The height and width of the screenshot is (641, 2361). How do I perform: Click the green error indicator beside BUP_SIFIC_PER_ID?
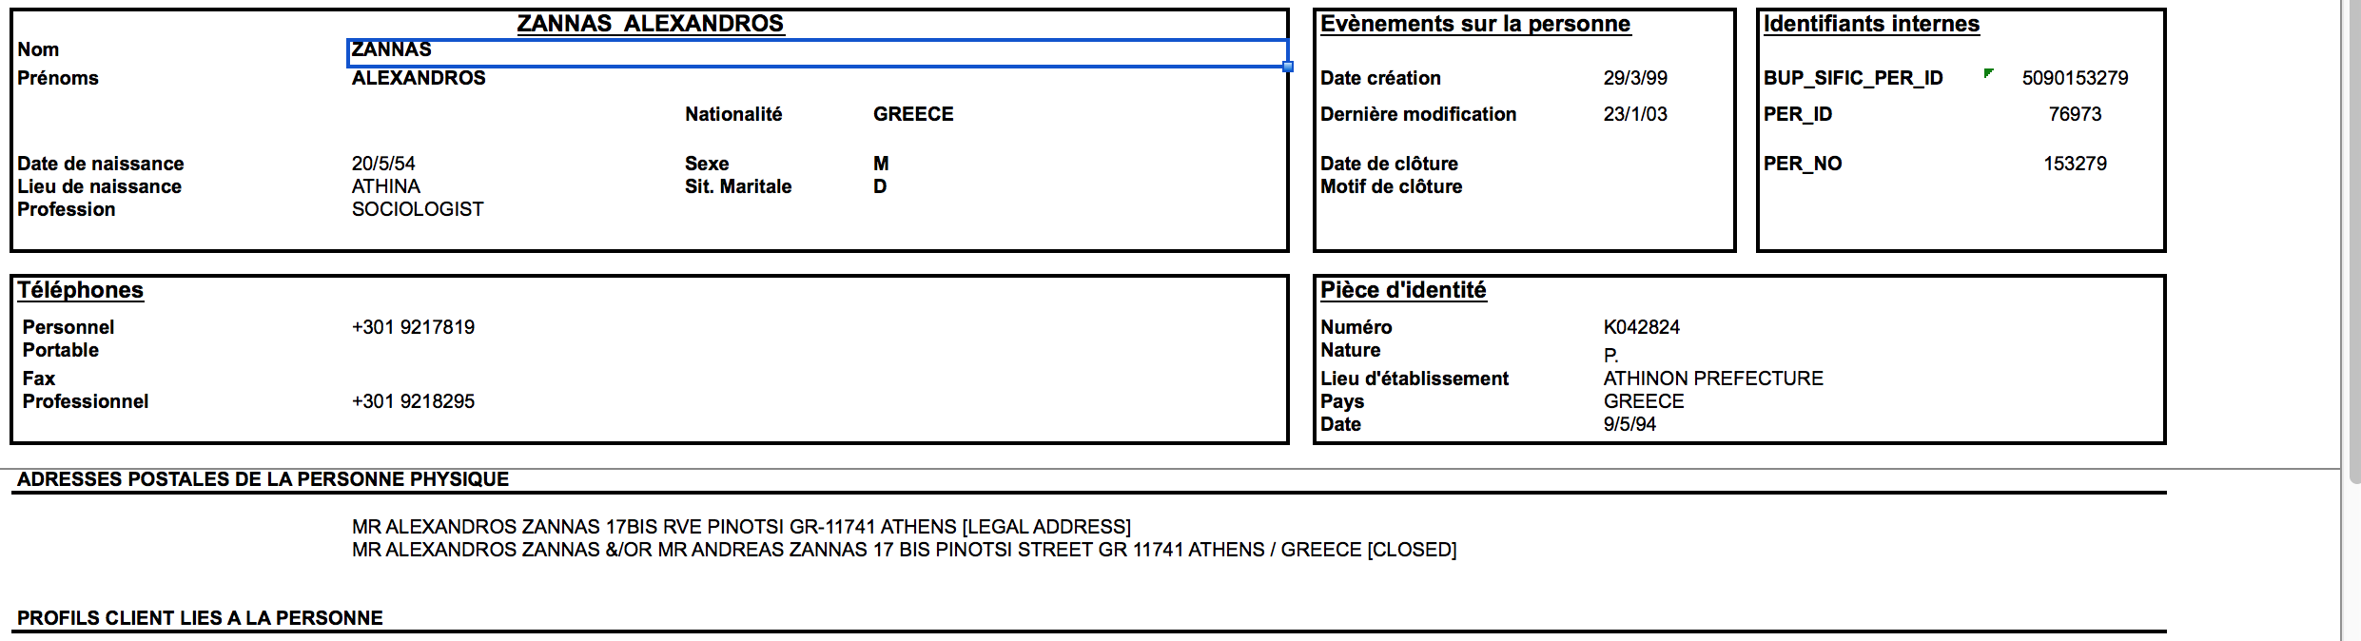(1988, 73)
